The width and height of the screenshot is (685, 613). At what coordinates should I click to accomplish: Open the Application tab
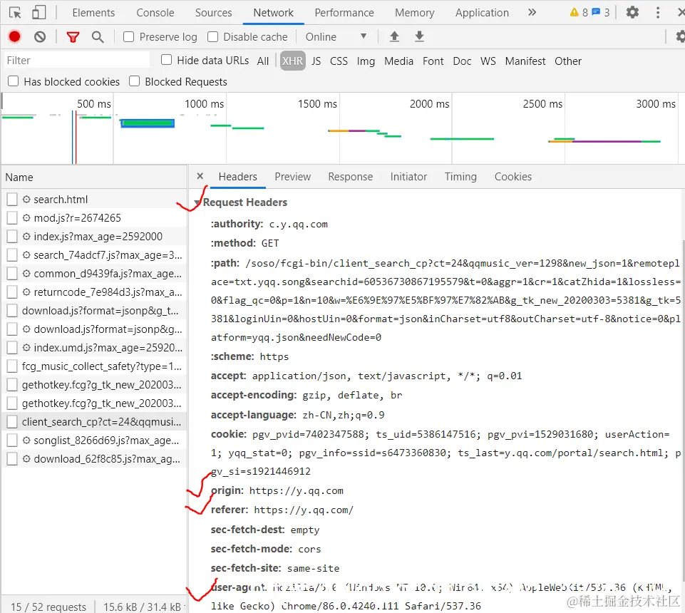click(x=482, y=13)
